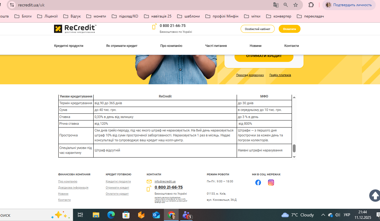Viewport: 380px width, 221px height.
Task: Click footer Кредитні продукти link
Action: coord(118,181)
